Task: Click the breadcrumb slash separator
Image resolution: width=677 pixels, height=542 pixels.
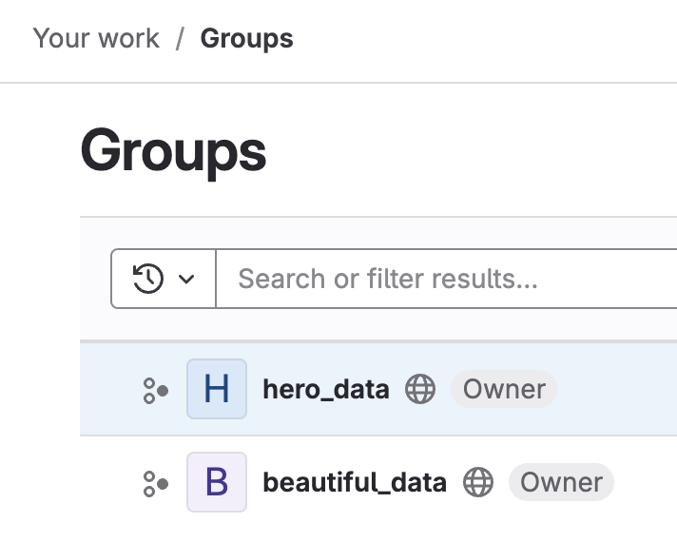Action: pyautogui.click(x=181, y=39)
